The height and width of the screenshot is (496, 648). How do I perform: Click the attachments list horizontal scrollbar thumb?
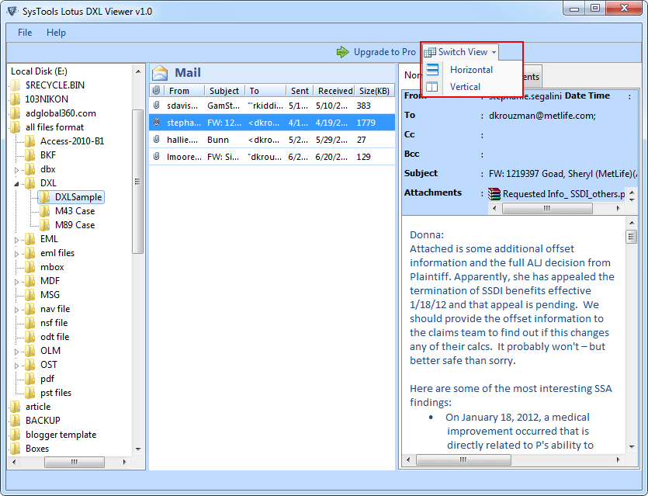(547, 208)
